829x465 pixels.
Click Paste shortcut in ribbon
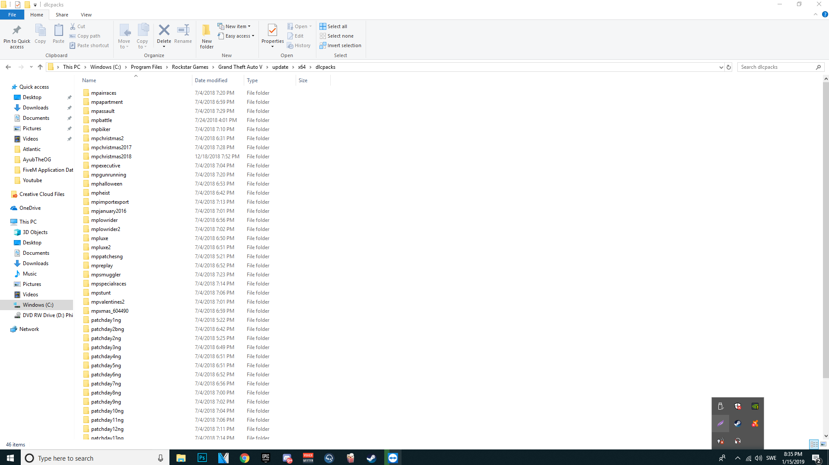(x=89, y=45)
